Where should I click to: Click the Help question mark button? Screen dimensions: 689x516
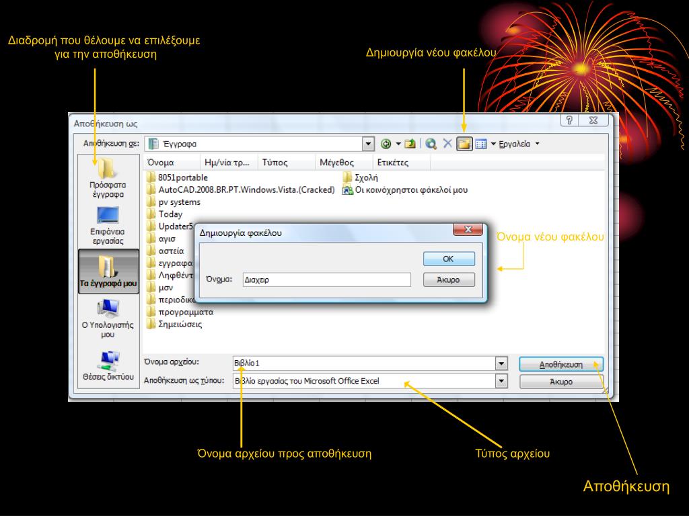(x=569, y=120)
